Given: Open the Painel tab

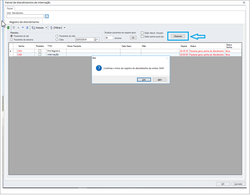Looking at the screenshot, I should click(x=10, y=9).
